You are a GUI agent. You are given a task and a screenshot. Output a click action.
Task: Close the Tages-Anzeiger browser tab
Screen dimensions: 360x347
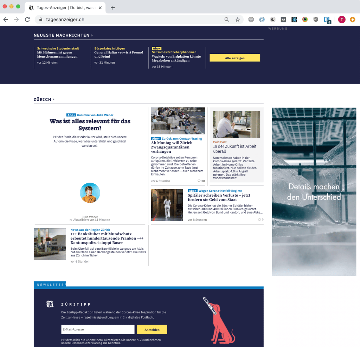click(100, 8)
